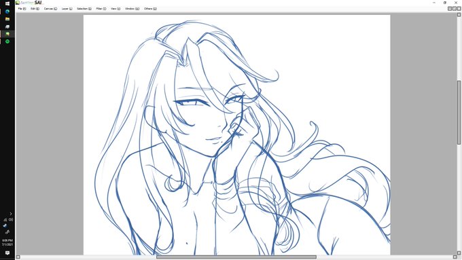This screenshot has width=462, height=260.
Task: Click the Windows Start button
Action: [x=7, y=4]
